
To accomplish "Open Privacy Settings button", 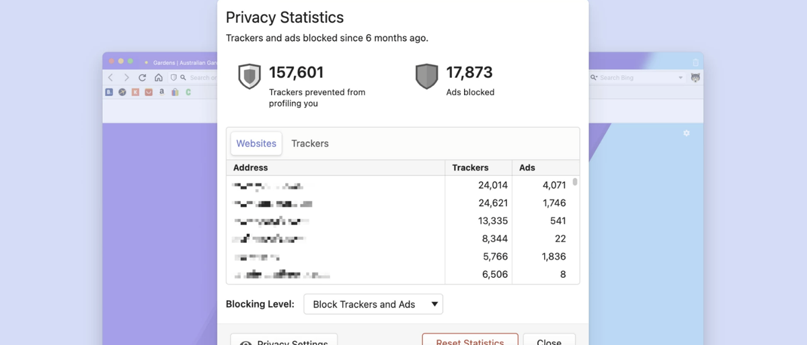I will pos(284,342).
